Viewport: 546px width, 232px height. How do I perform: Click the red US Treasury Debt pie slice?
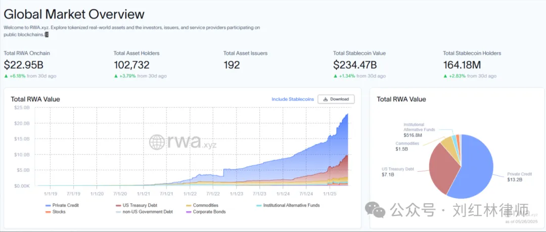[438, 167]
